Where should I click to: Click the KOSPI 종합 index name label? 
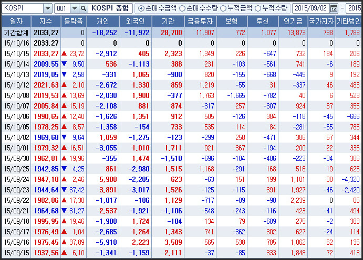coord(110,8)
